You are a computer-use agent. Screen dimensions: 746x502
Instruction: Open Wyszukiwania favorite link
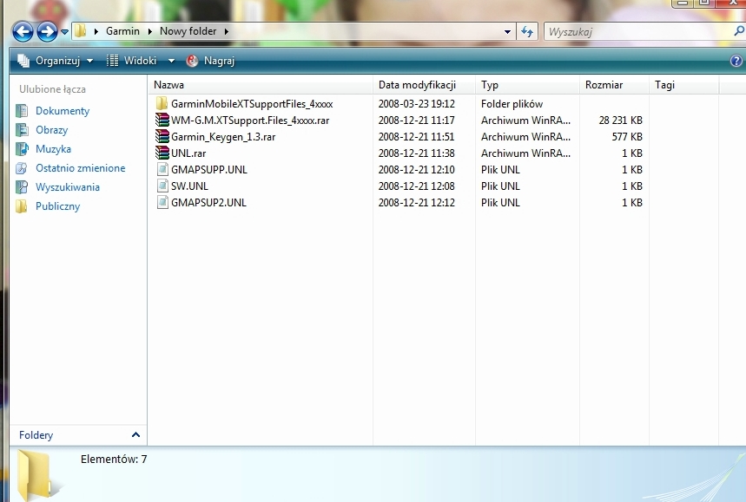(68, 187)
